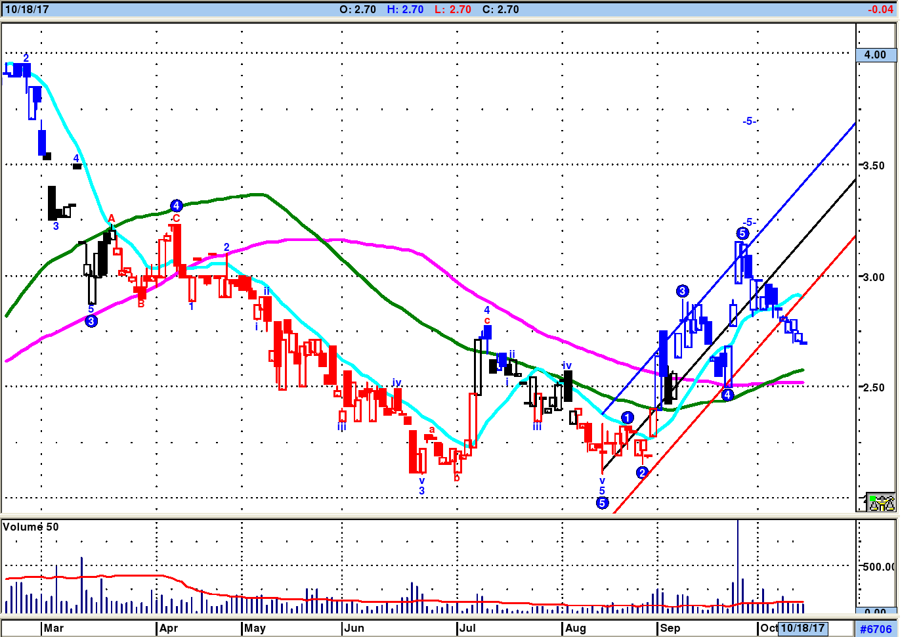Screen dimensions: 919x637
Task: Select the red A wave label
Action: pyautogui.click(x=112, y=219)
